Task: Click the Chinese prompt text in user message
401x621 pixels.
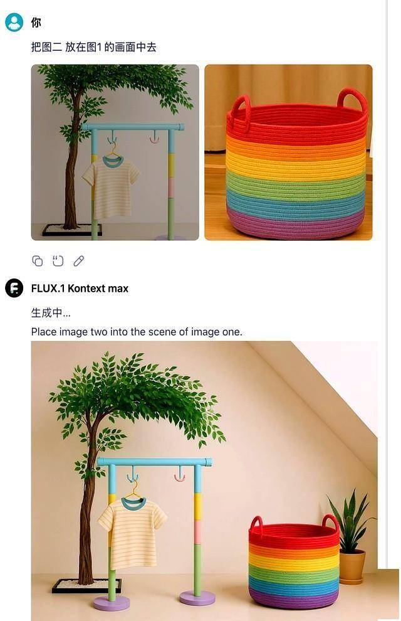Action: point(93,47)
